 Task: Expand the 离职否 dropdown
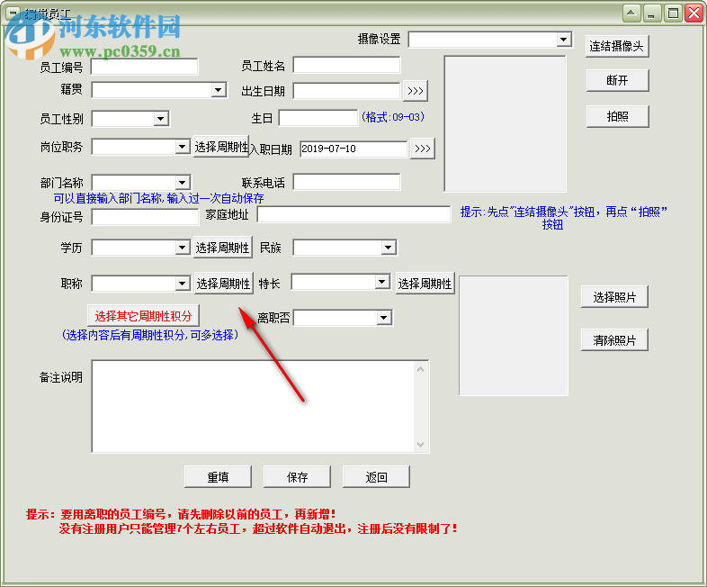(384, 317)
